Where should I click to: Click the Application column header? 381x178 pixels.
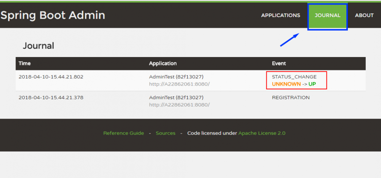tap(163, 64)
